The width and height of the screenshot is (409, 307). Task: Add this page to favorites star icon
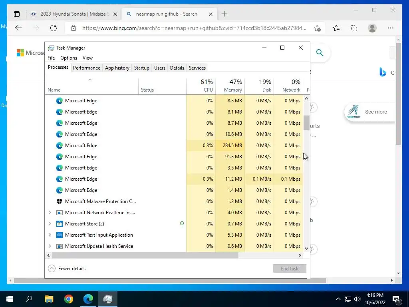317,28
